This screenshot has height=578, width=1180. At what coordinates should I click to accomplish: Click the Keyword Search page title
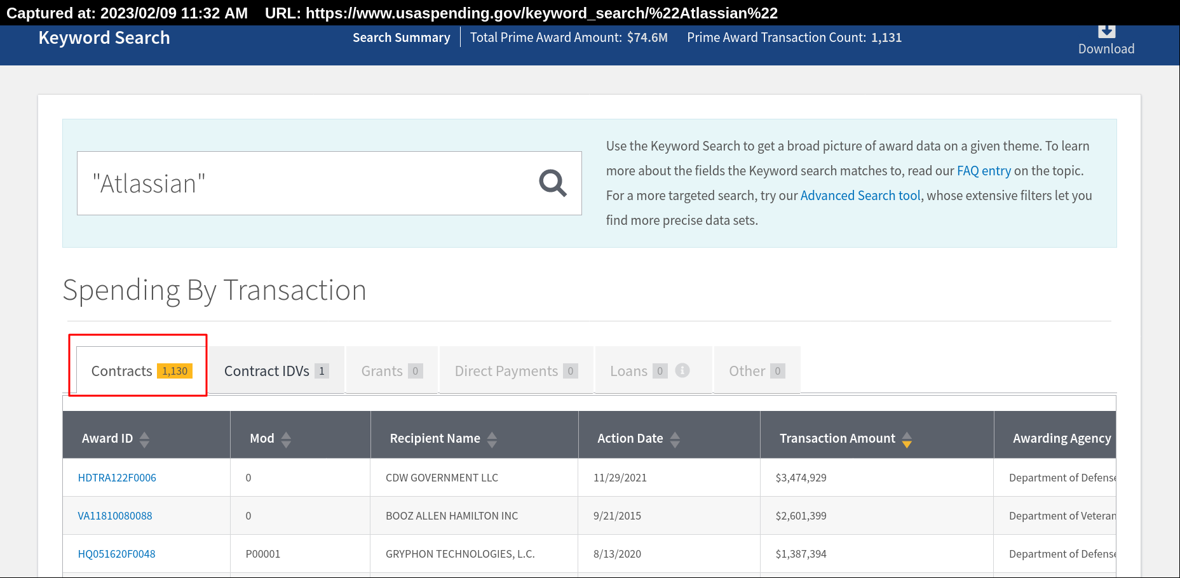click(x=104, y=38)
